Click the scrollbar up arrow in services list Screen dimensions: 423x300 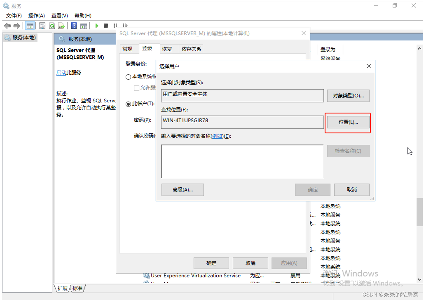coord(420,49)
